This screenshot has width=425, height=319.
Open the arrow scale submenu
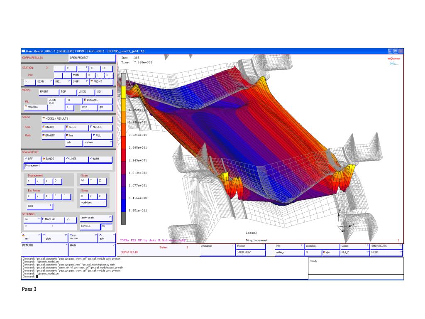click(x=96, y=218)
